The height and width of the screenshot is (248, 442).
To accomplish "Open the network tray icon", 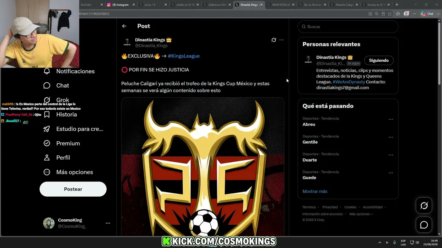I will coord(412,242).
